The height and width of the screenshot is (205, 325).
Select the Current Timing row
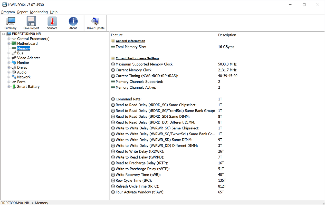point(216,76)
